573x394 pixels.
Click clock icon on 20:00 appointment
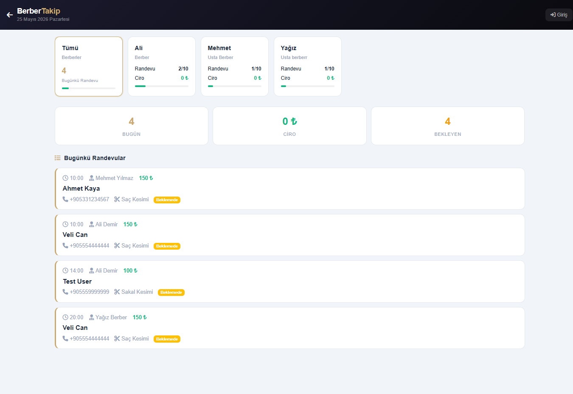point(65,318)
